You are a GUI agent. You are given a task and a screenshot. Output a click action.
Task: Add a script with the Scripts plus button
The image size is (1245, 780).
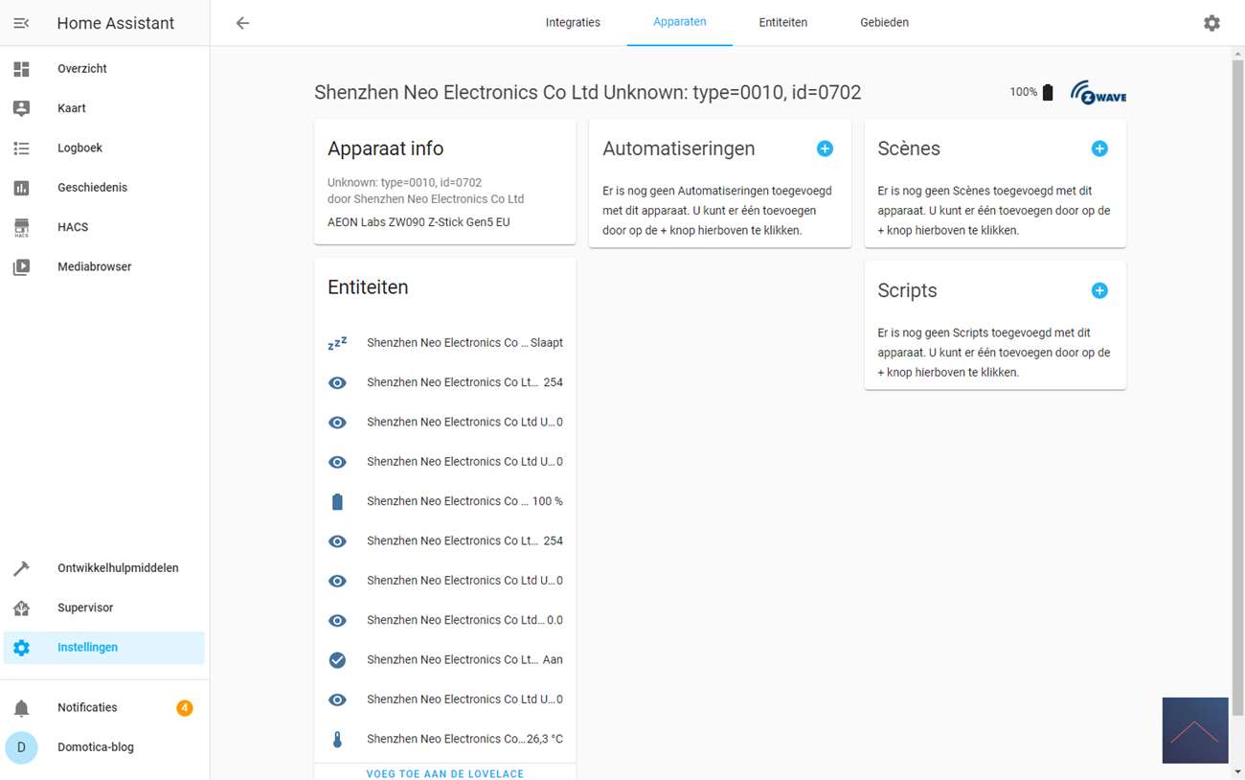point(1099,290)
